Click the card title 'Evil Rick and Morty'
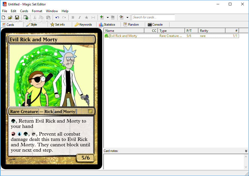The image size is (249, 176). click(34, 39)
